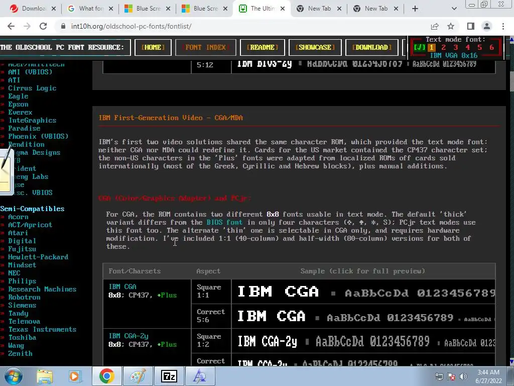Close the 'What for' Google tab
Image resolution: width=514 pixels, height=386 pixels.
[111, 9]
